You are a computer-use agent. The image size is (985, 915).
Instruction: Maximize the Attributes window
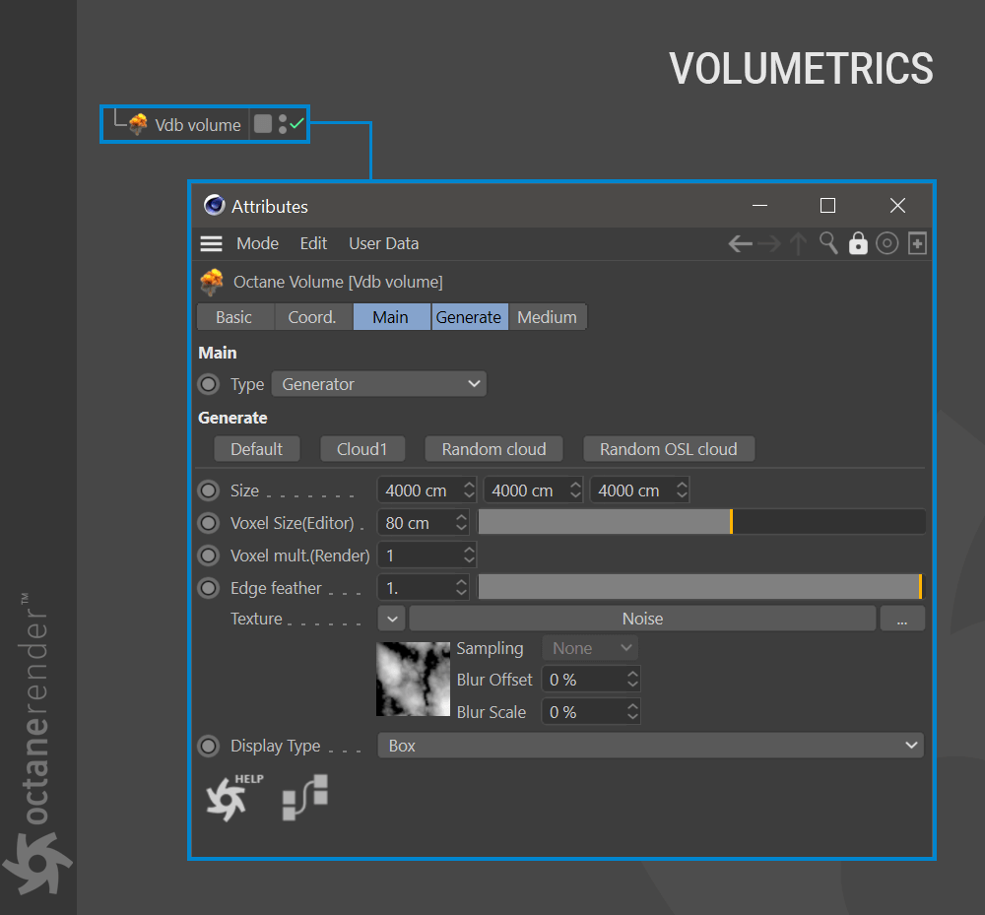coord(828,205)
